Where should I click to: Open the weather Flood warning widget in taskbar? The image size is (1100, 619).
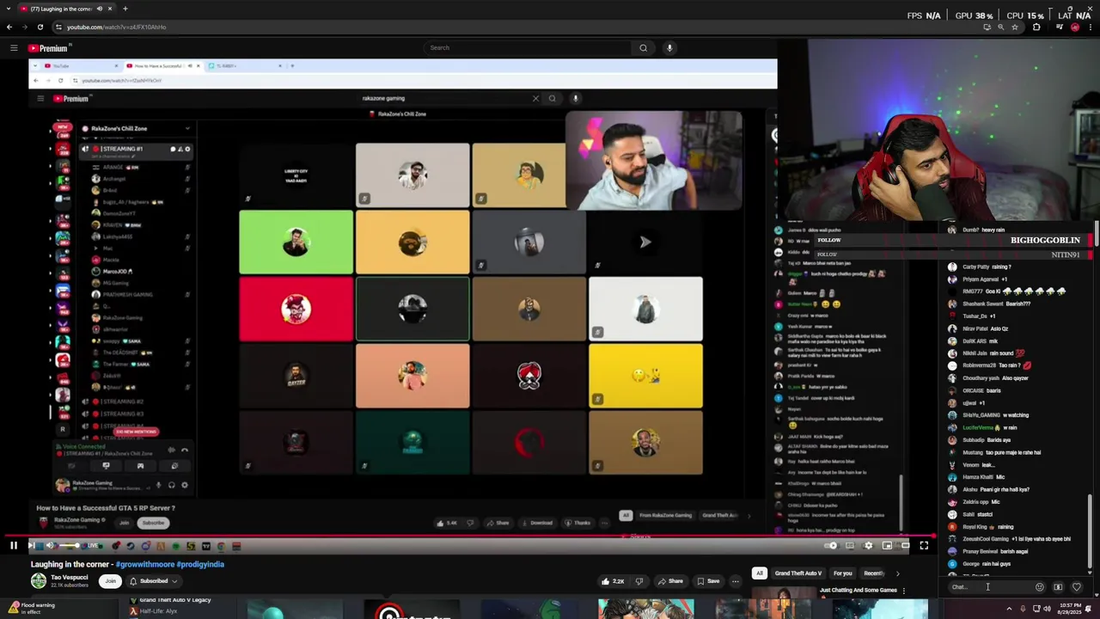coord(31,609)
